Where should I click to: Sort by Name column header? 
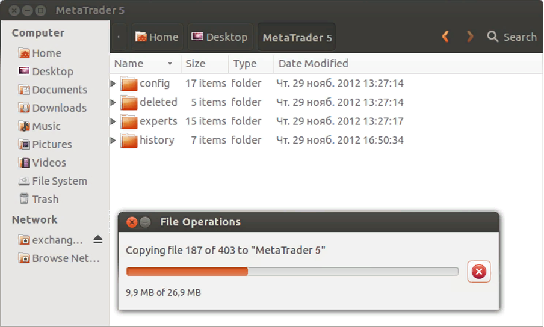pyautogui.click(x=143, y=64)
